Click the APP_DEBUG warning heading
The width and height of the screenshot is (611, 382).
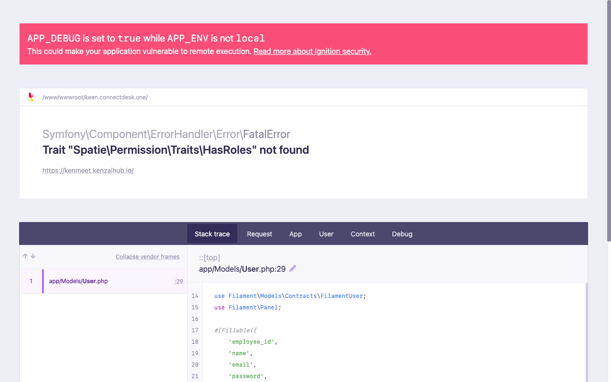(x=146, y=38)
